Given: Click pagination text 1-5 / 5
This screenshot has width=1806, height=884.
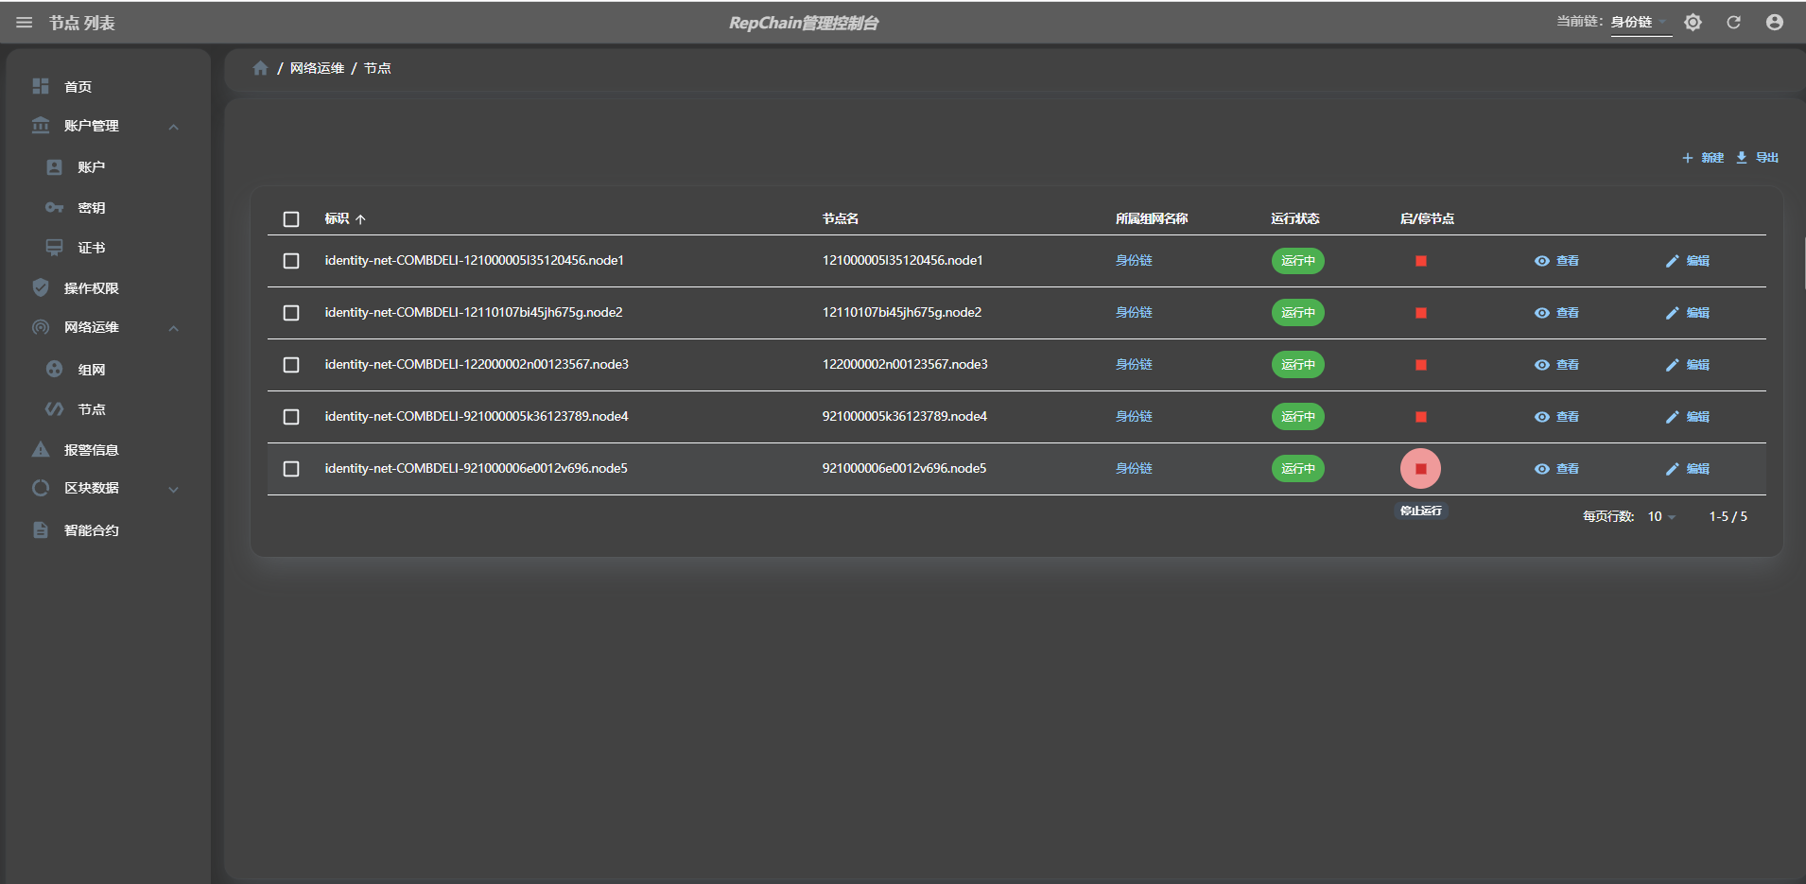Looking at the screenshot, I should click(1728, 516).
